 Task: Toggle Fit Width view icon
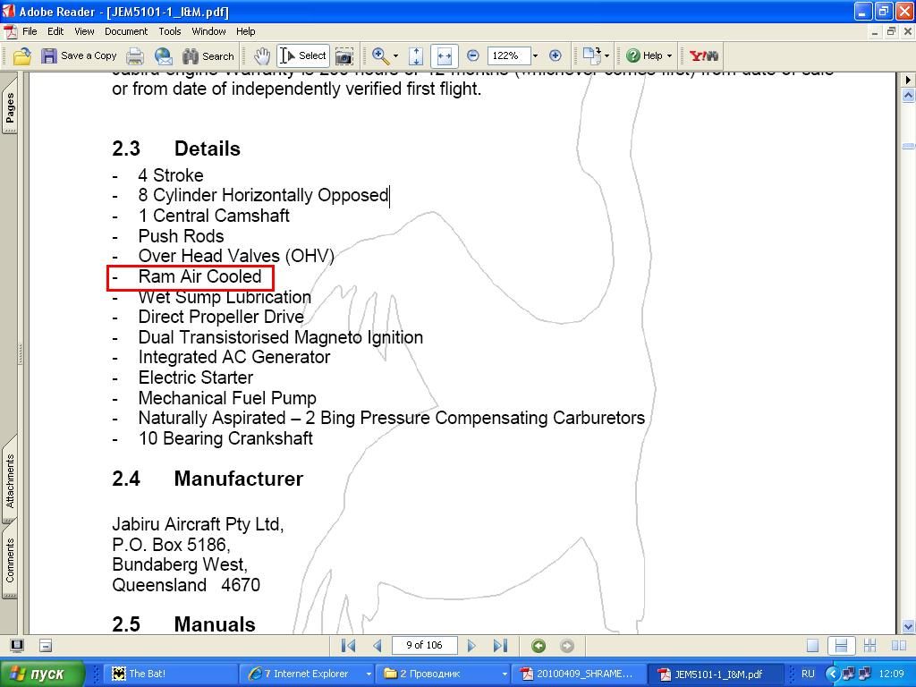[444, 56]
